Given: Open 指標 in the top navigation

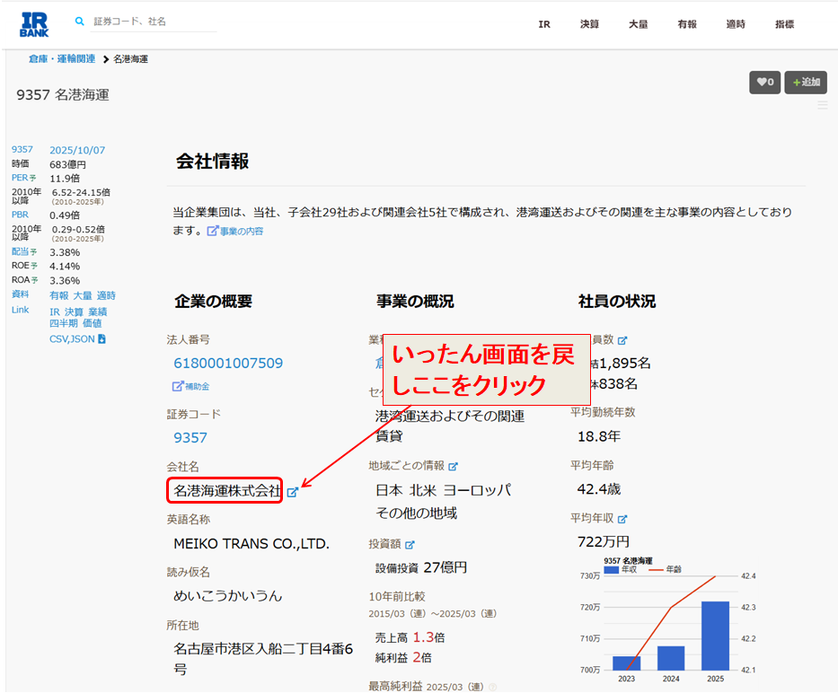Looking at the screenshot, I should tap(784, 24).
